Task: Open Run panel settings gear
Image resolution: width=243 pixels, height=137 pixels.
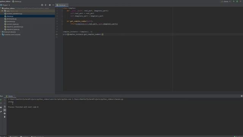Action: click(x=241, y=96)
